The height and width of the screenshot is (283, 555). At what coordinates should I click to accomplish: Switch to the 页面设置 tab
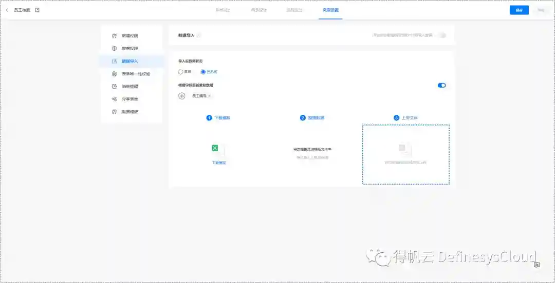[x=330, y=10]
